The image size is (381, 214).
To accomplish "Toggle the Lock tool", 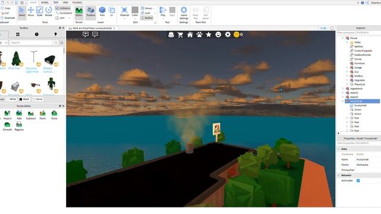I will (145, 13).
